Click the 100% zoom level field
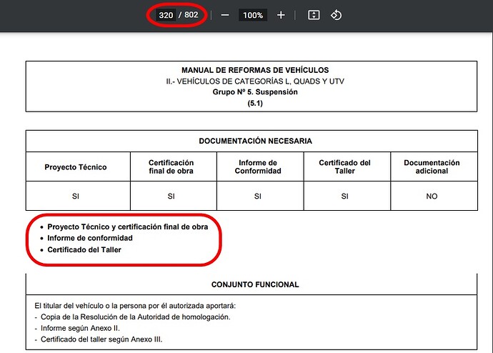This screenshot has width=493, height=353. [x=253, y=15]
